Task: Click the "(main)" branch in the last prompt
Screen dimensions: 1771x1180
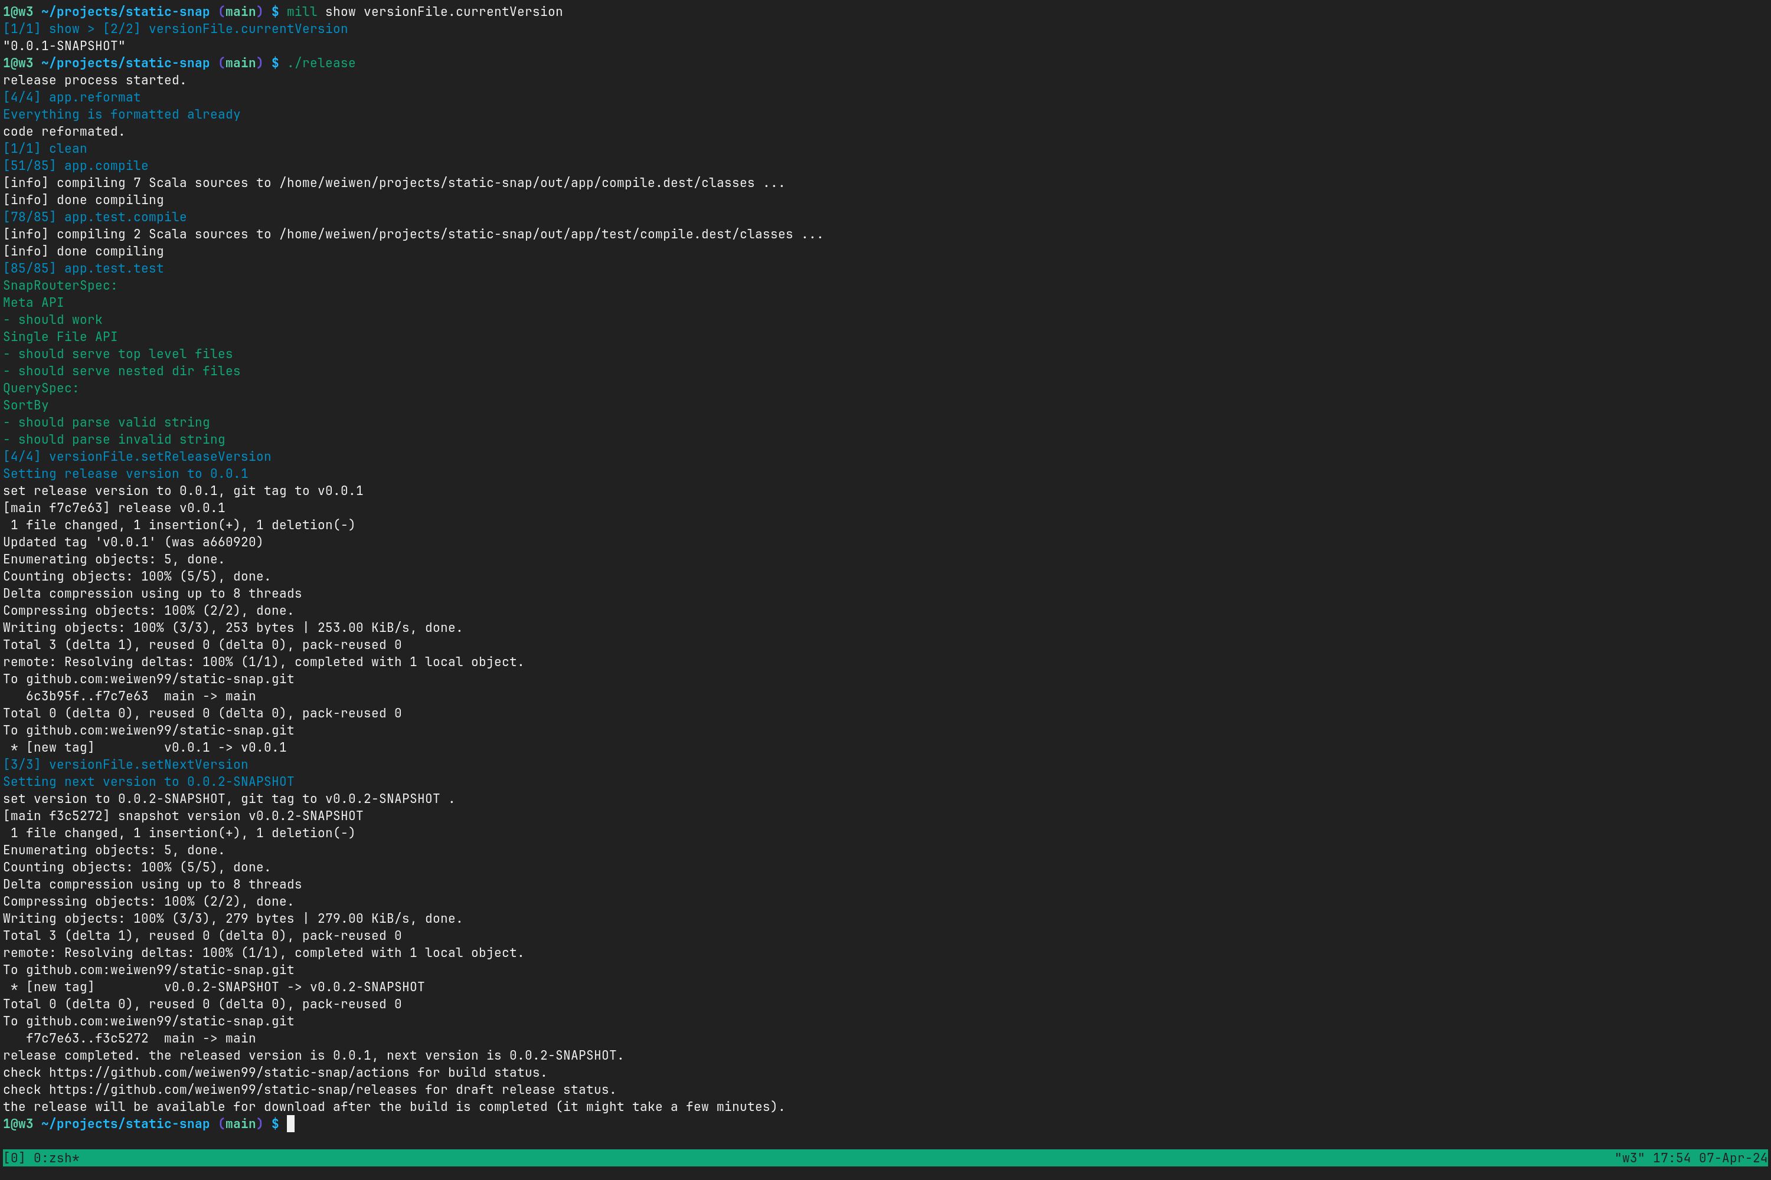Action: tap(240, 1123)
